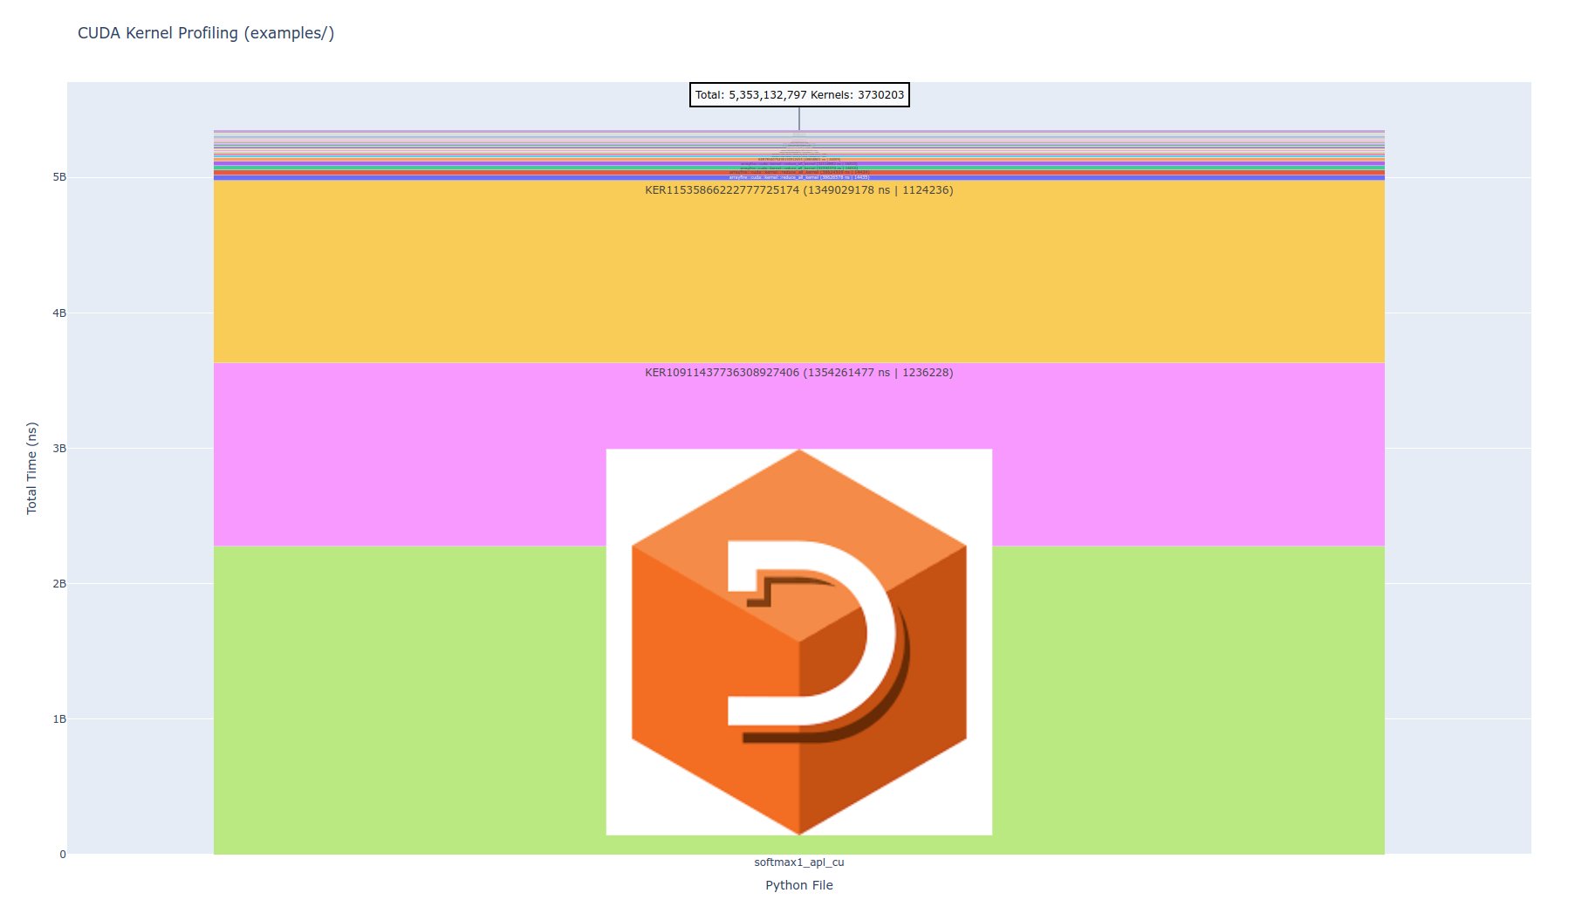Click the 4B y-axis tick label
The height and width of the screenshot is (900, 1575).
59,313
